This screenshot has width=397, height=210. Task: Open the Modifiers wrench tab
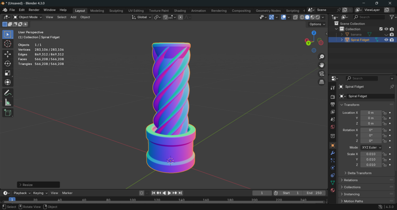pos(333,153)
